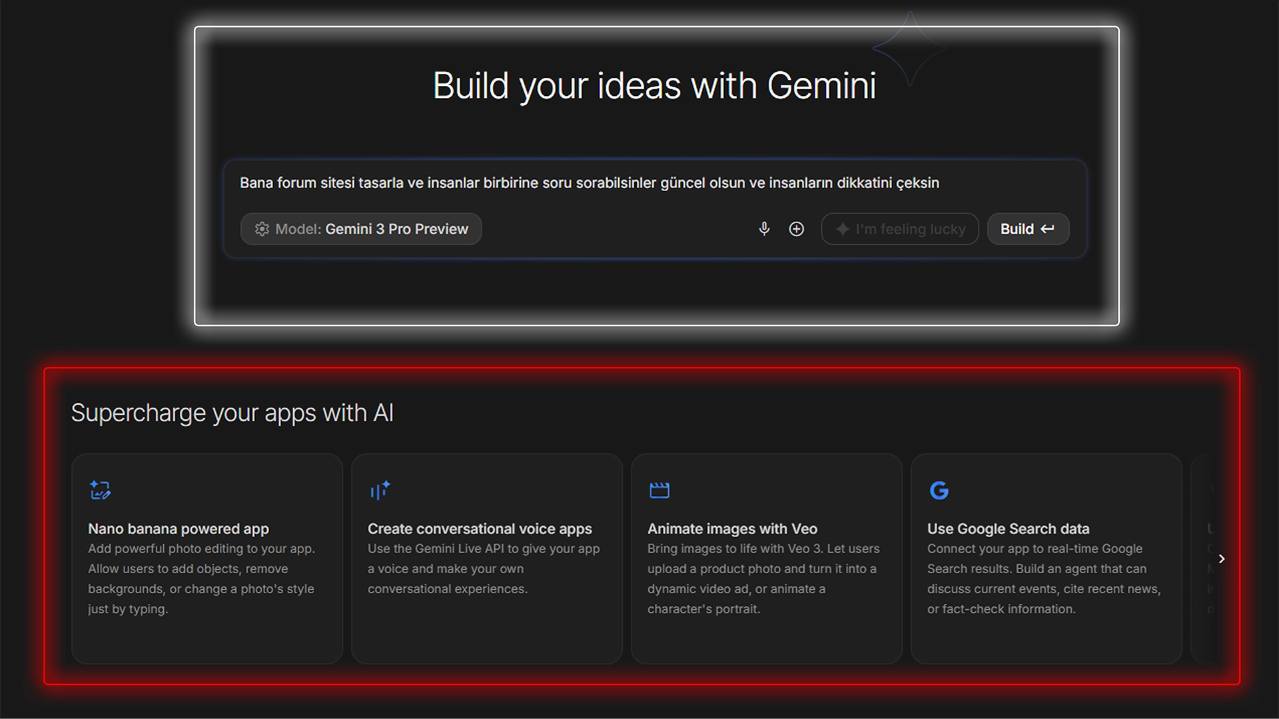1279x719 pixels.
Task: Click the I'm feeling lucky button
Action: tap(900, 229)
